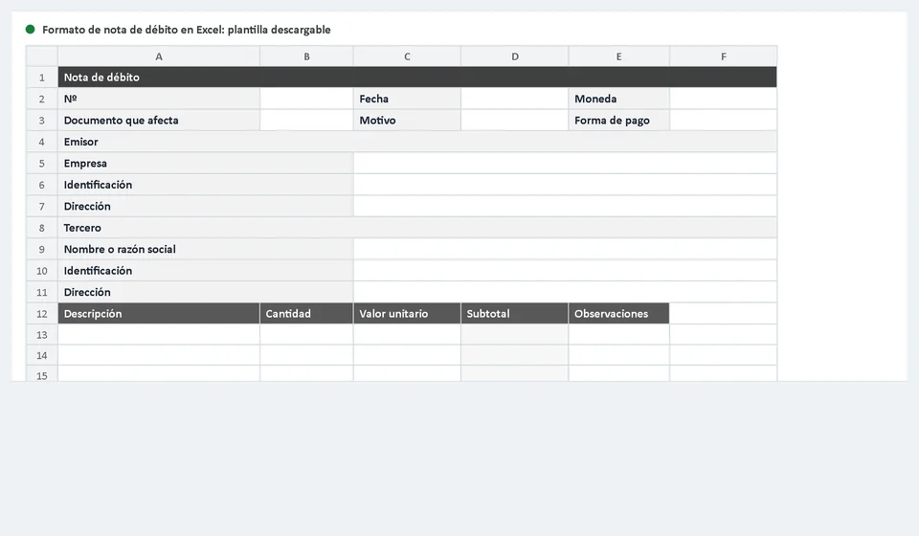Select column A header
Screen dimensions: 919x536
[159, 56]
